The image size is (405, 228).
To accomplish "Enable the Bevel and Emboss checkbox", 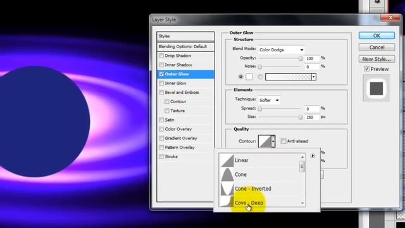I will click(161, 92).
